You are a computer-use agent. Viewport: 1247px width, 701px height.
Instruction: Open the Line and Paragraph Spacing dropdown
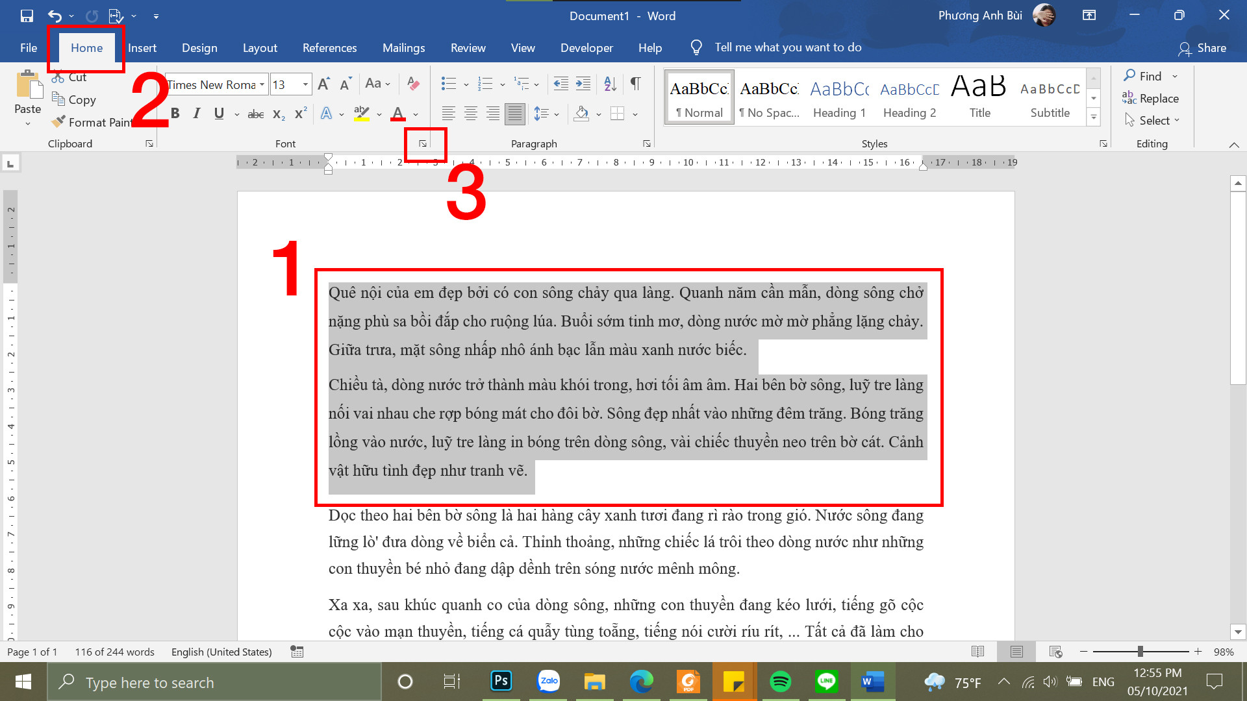(x=546, y=114)
